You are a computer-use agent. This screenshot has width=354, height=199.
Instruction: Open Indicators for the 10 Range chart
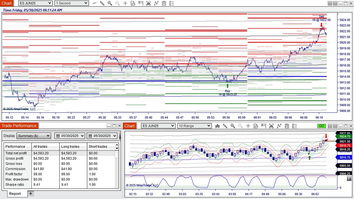(271, 126)
